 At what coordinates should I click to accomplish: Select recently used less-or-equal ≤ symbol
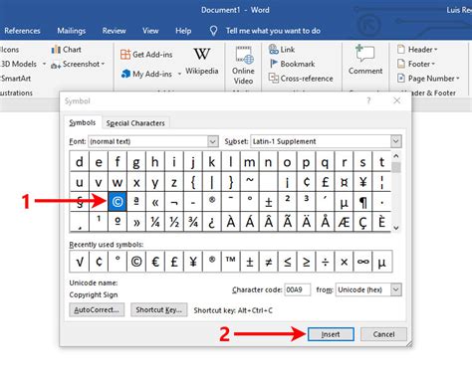(x=288, y=262)
